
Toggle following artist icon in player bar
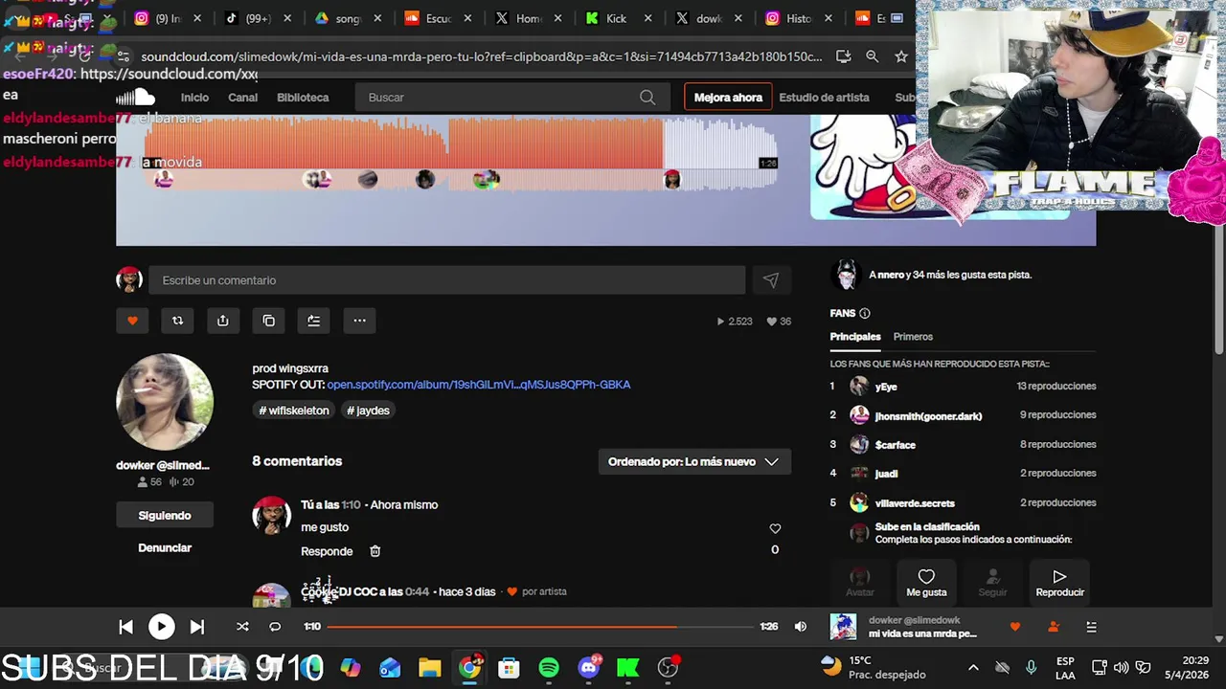coord(1054,627)
